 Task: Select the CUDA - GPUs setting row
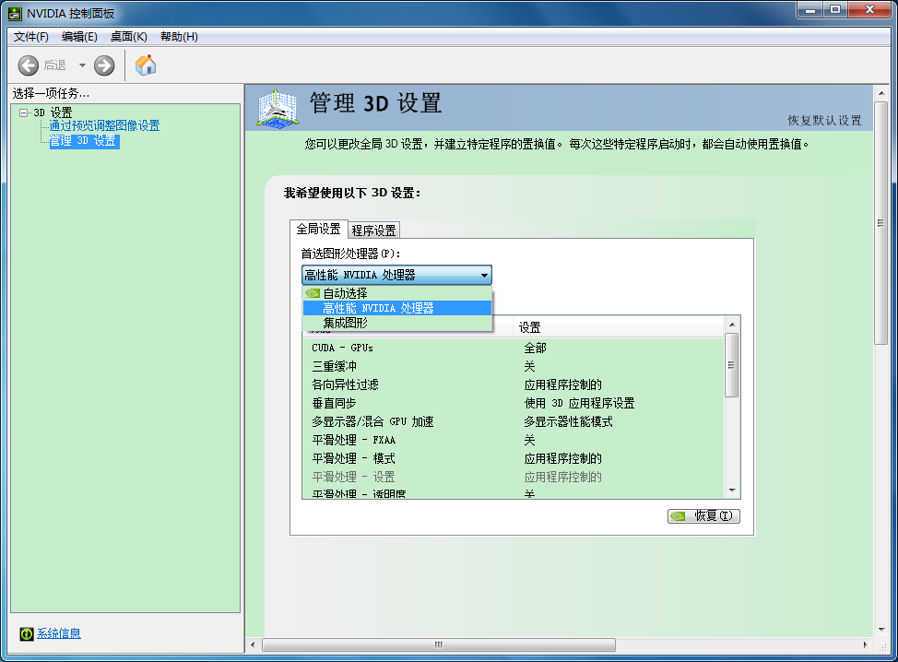coord(514,348)
